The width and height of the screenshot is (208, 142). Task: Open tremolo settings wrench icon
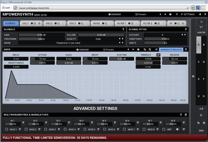[158, 55]
